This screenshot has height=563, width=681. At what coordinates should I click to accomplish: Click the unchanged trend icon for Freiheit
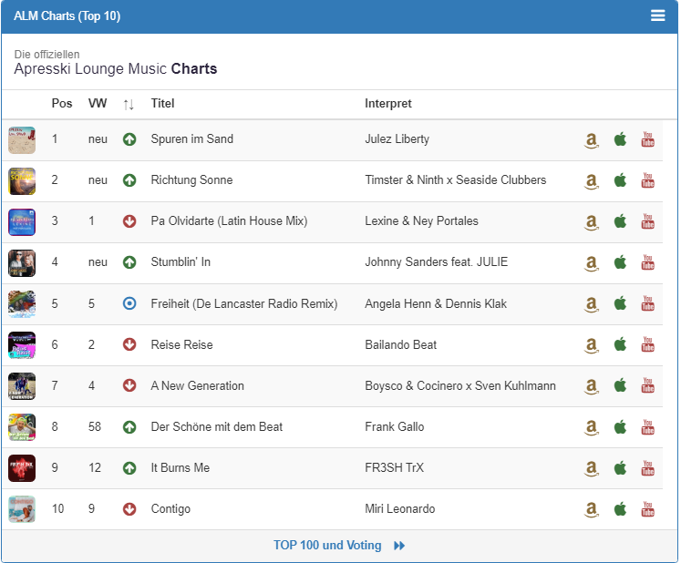click(129, 303)
